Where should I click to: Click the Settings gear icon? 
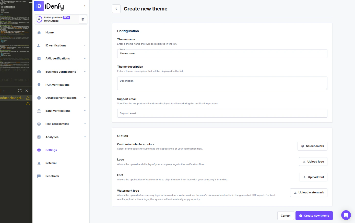point(39,150)
